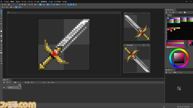Select the レイヤー1 layer row
Screen dimensions: 193x108
tap(11, 88)
